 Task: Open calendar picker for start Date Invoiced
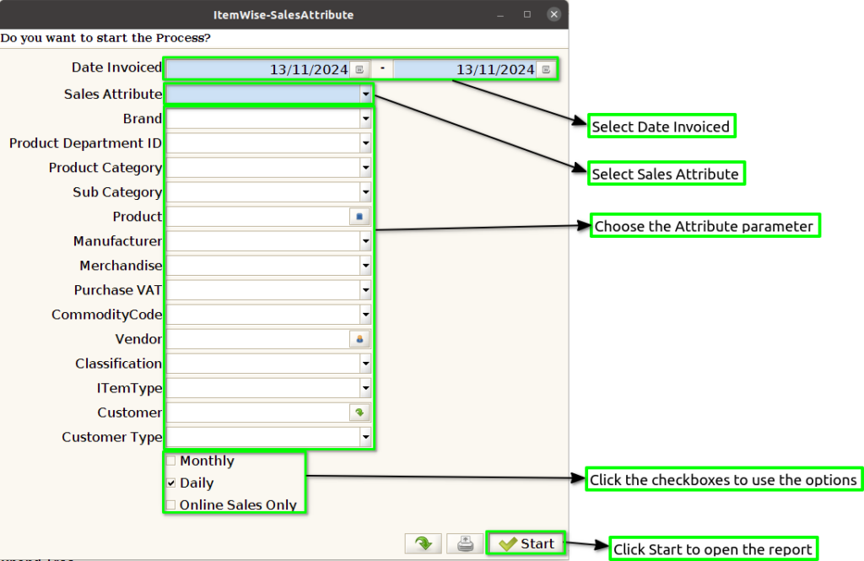coord(359,69)
